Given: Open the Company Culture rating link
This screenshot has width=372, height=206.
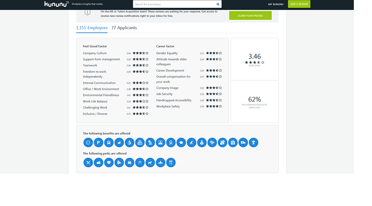Looking at the screenshot, I should point(95,53).
